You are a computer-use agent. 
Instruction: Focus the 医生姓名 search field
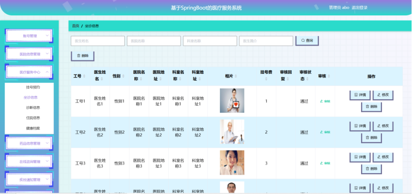[98, 41]
